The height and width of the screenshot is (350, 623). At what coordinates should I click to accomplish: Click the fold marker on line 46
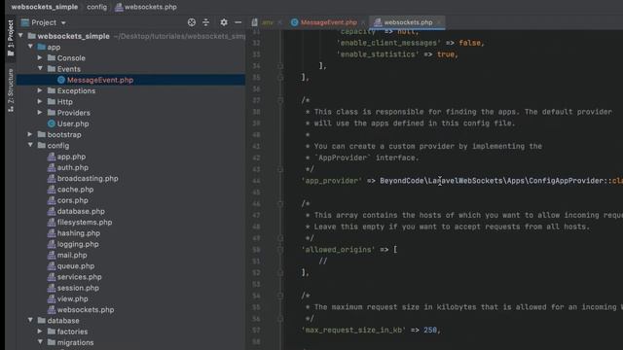pos(280,203)
